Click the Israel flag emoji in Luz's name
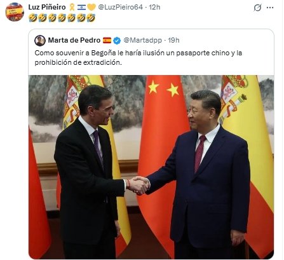284x260 pixels. (x=81, y=8)
